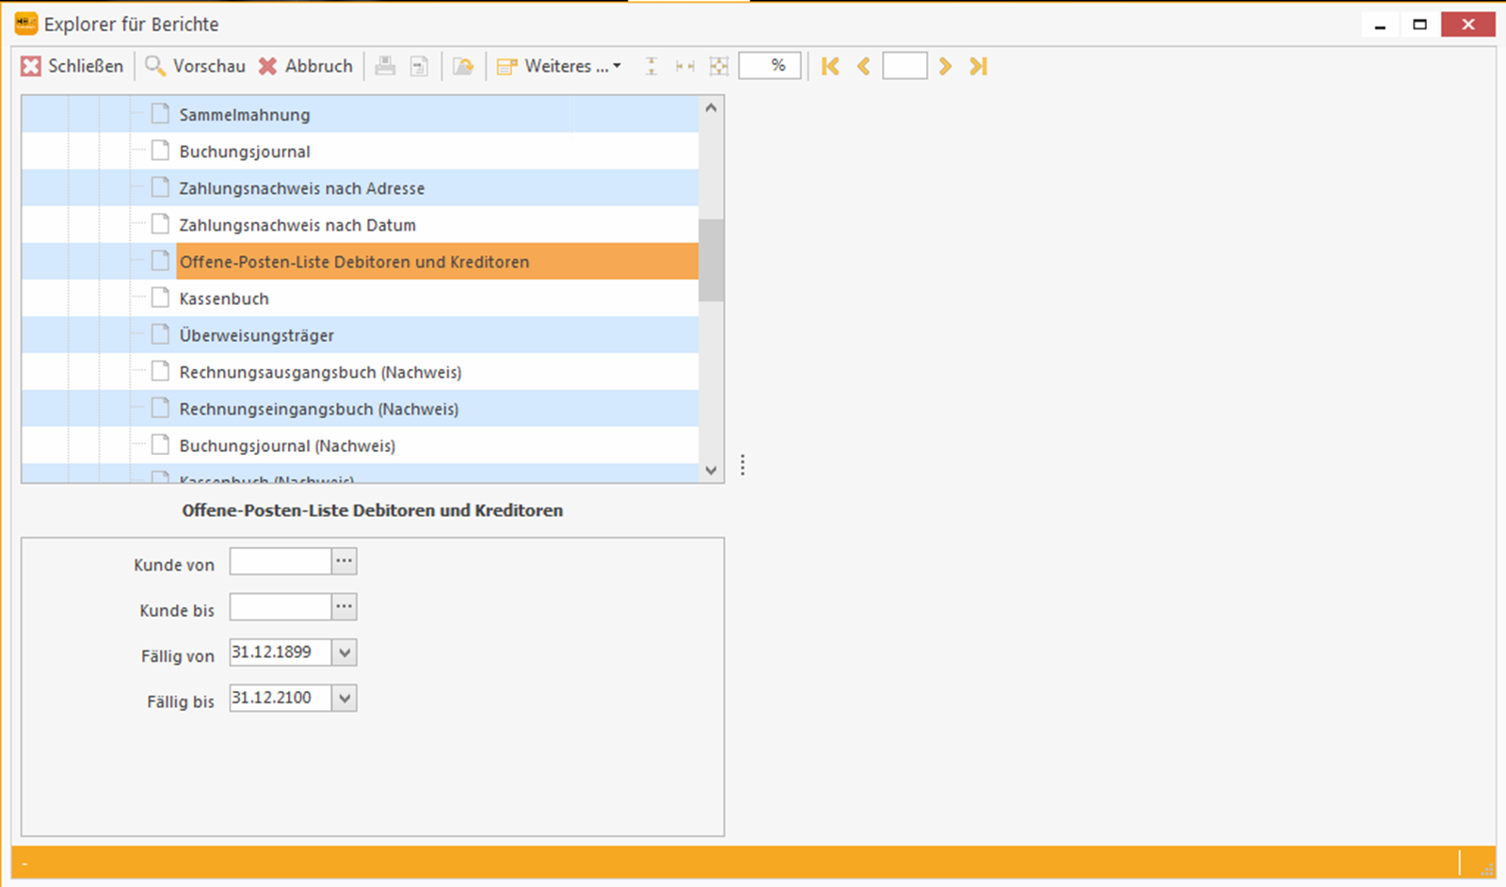Click the page export icon

click(x=420, y=66)
